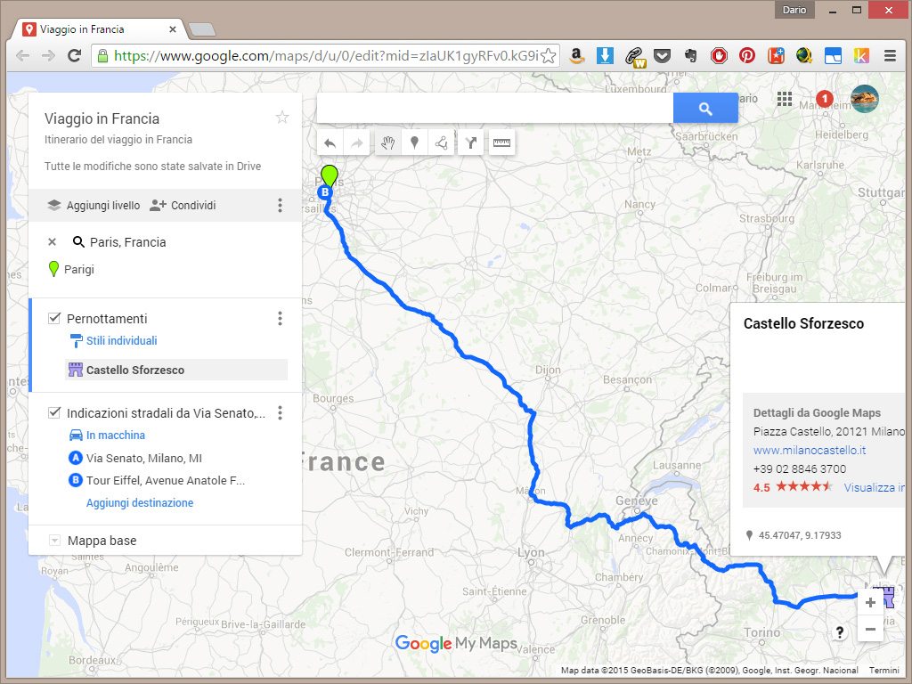Click the Aggiungi destinazione link

pyautogui.click(x=140, y=503)
